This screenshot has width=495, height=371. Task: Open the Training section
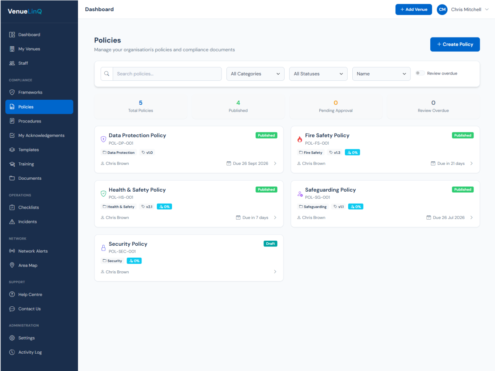tap(26, 164)
